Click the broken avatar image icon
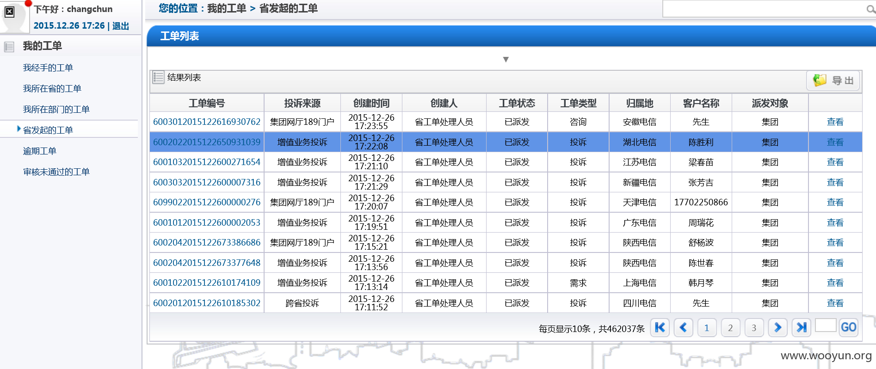Screen dimensions: 876x369 point(9,12)
